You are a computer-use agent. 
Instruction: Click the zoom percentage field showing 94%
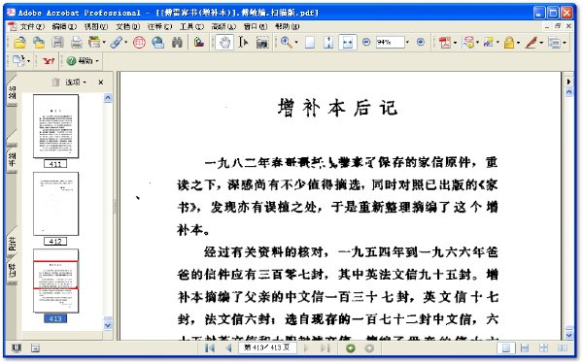tap(390, 42)
